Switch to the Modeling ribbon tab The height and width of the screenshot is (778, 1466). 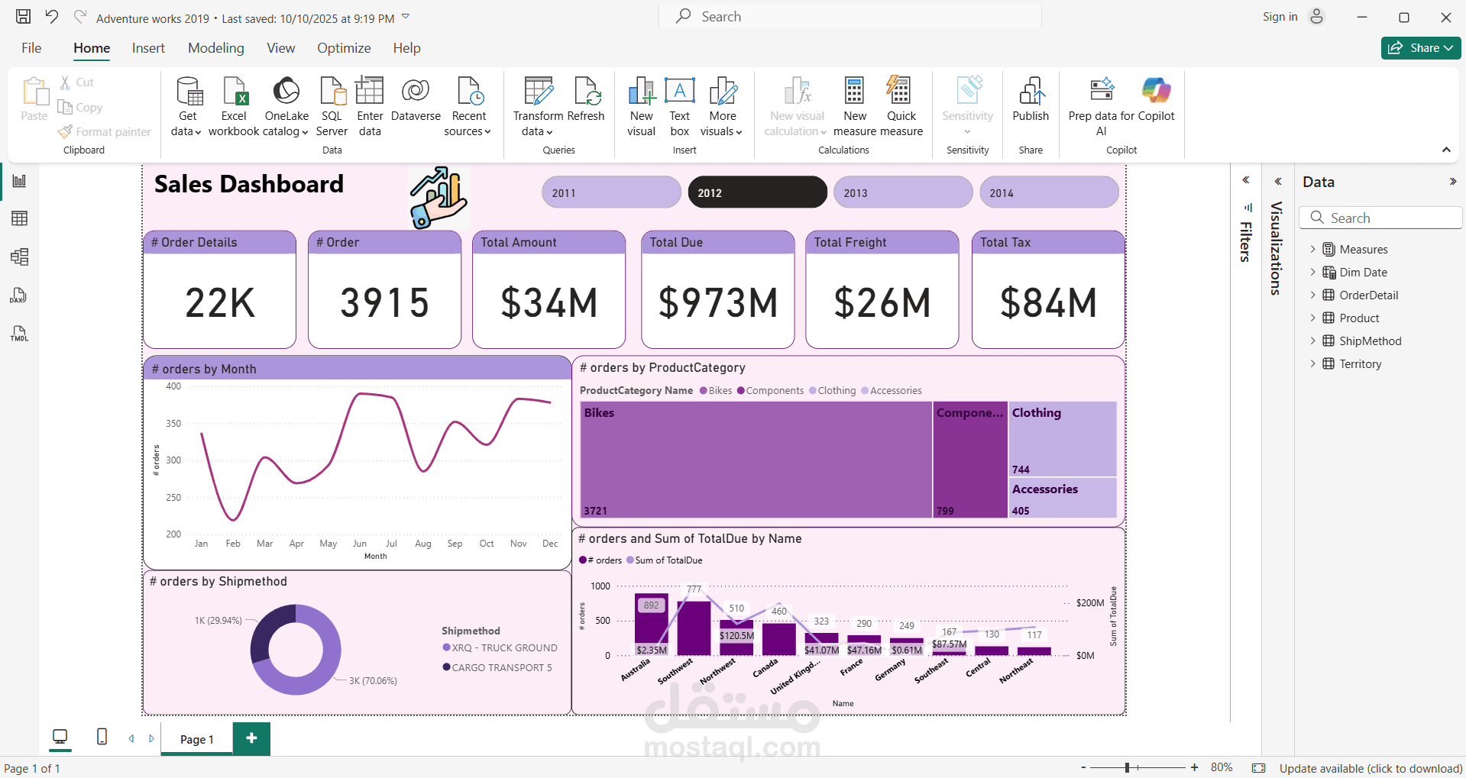click(216, 47)
